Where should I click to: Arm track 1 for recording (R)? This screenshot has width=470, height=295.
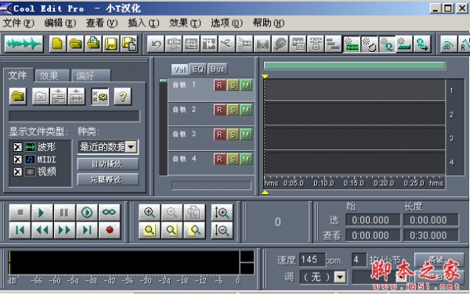click(219, 85)
